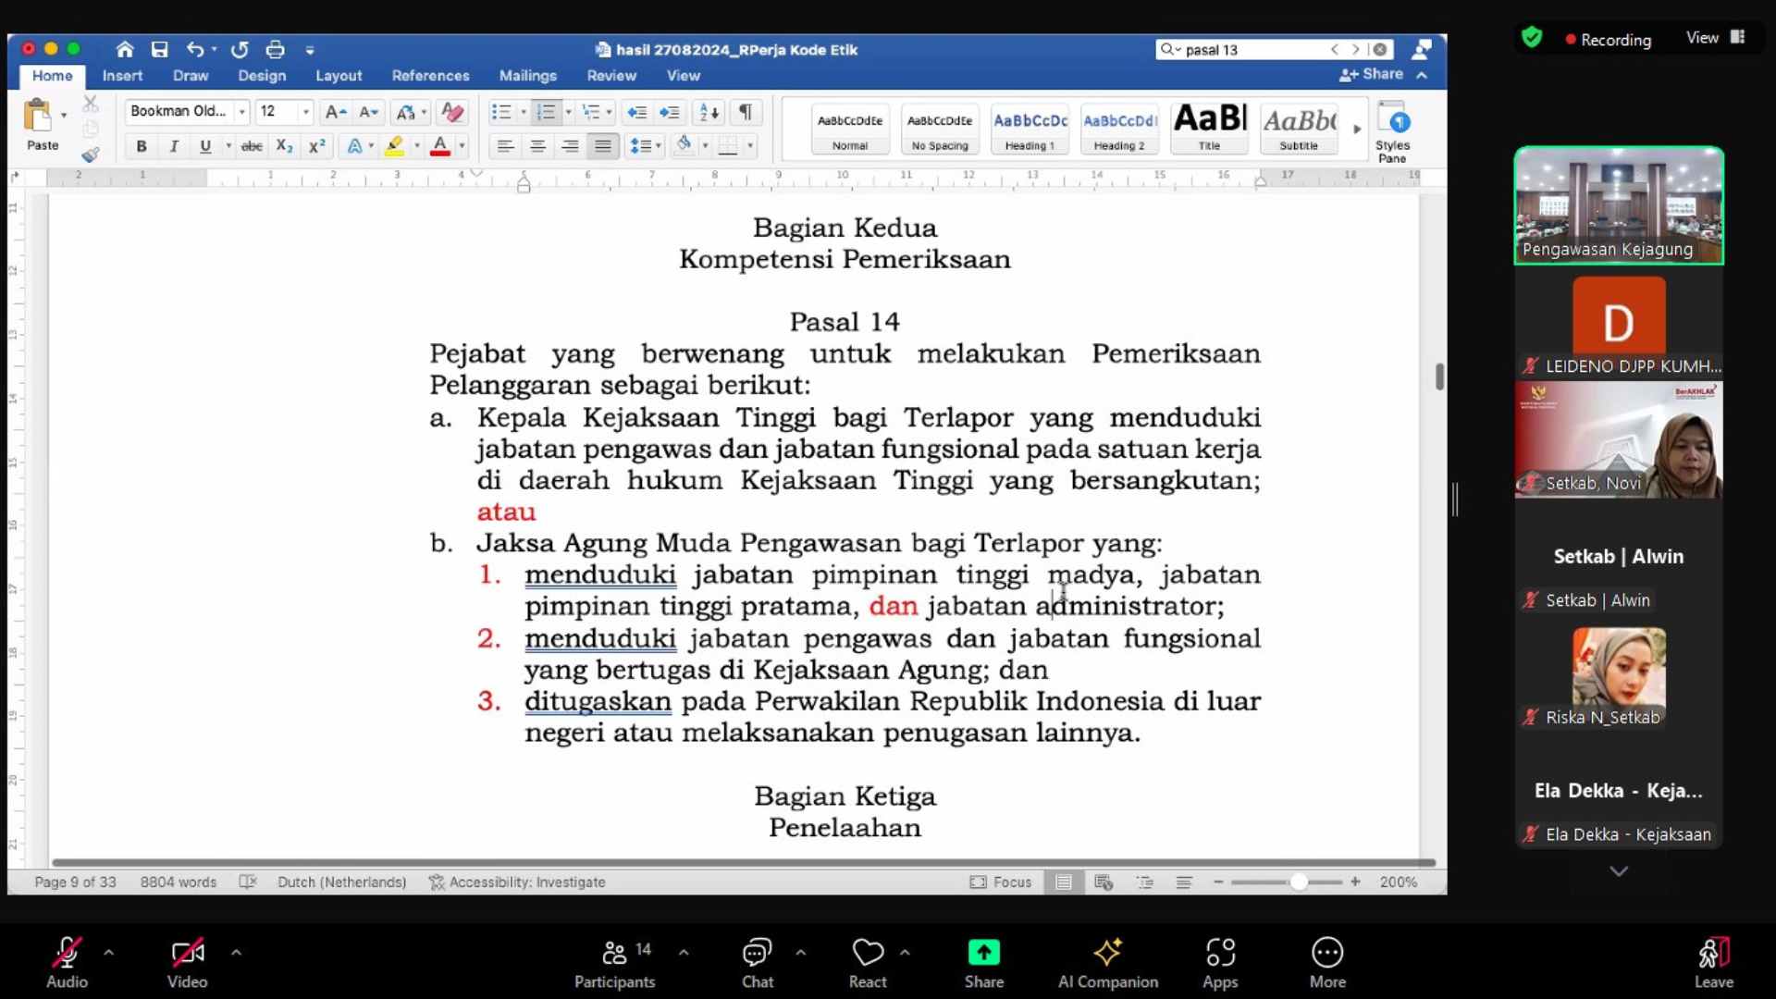The height and width of the screenshot is (999, 1776).
Task: Open the font size dropdown
Action: (x=305, y=112)
